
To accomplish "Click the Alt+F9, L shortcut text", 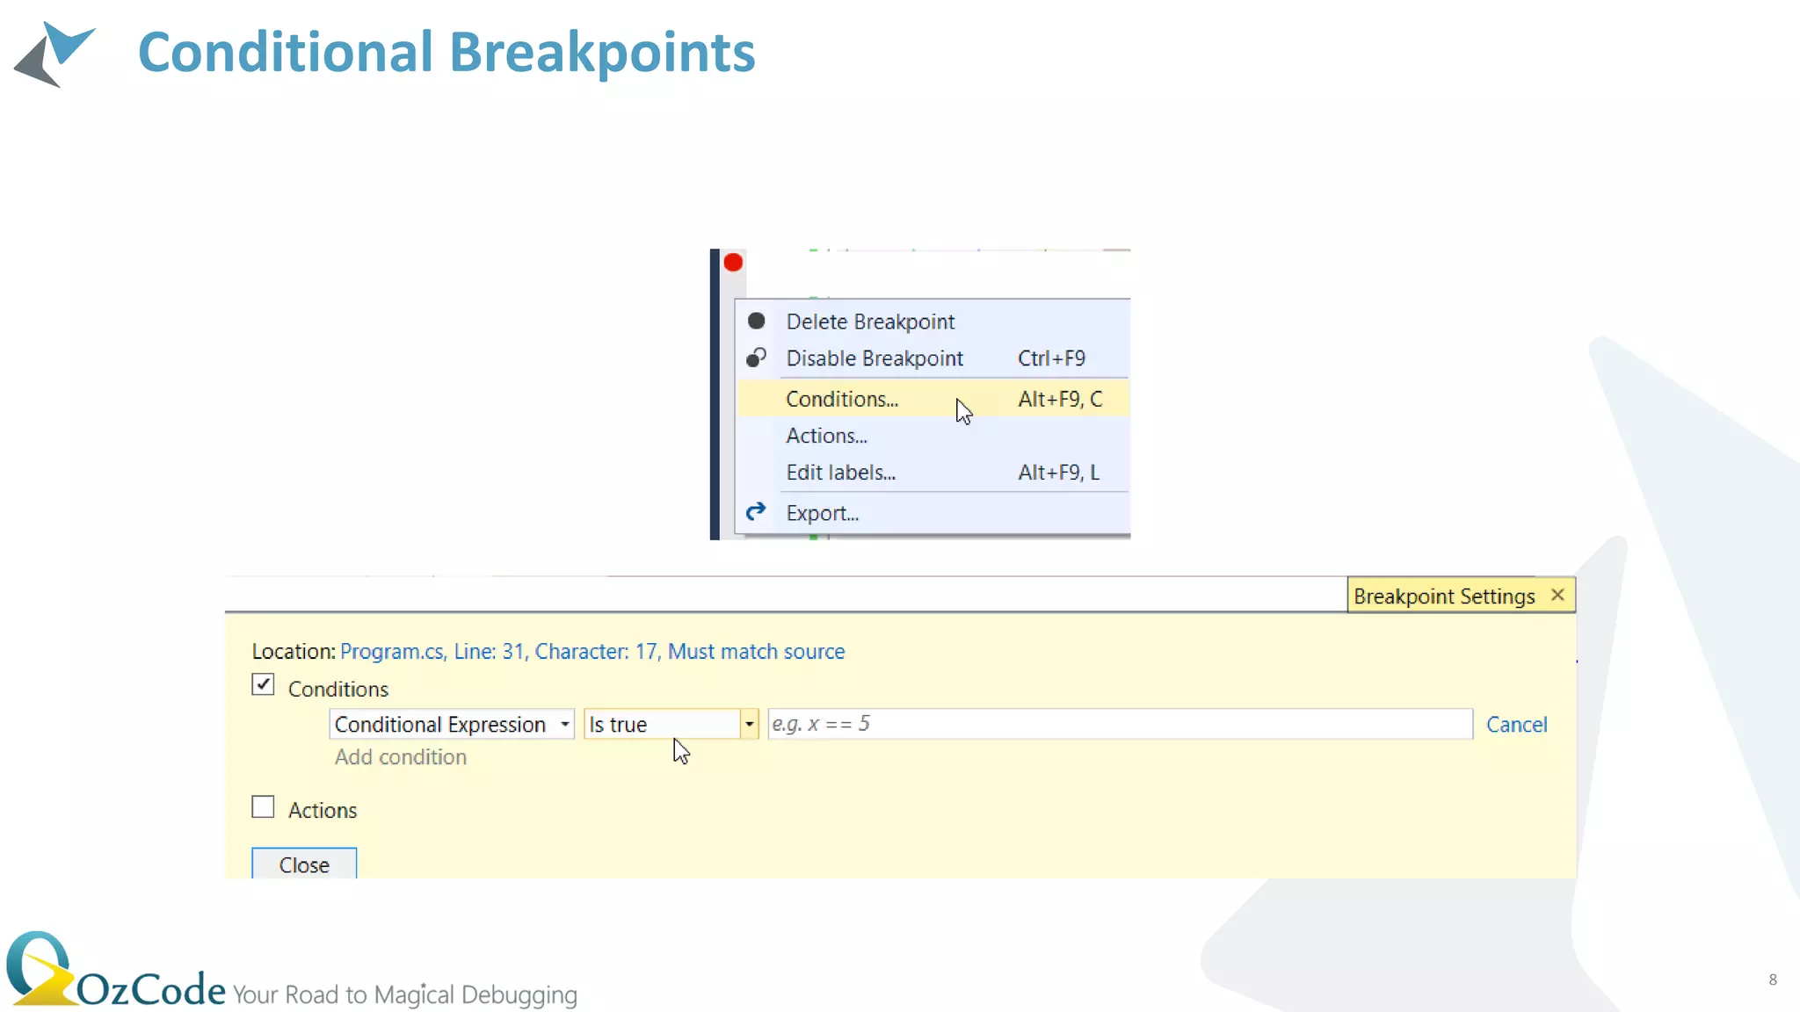I will (x=1058, y=473).
